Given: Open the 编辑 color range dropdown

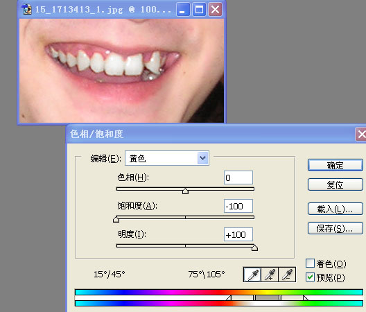Looking at the screenshot, I should coord(202,158).
